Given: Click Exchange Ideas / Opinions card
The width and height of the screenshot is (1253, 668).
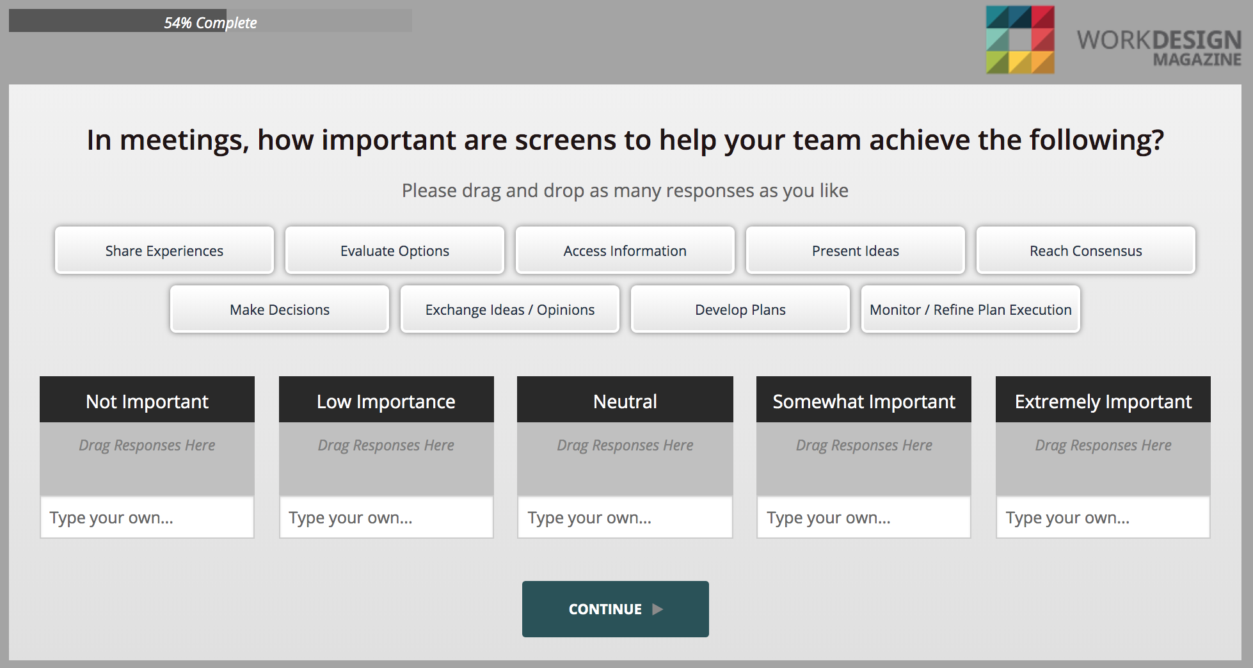Looking at the screenshot, I should (510, 309).
